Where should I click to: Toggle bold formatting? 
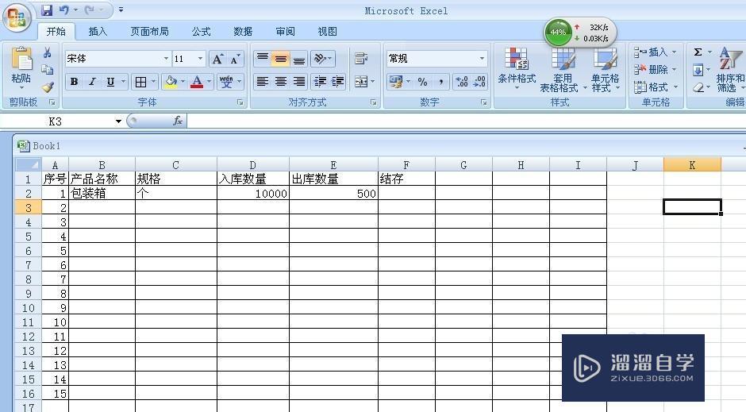click(75, 82)
